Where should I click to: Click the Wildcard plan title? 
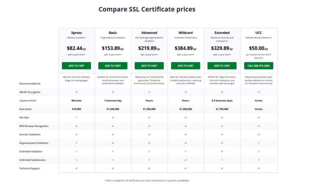(x=186, y=33)
